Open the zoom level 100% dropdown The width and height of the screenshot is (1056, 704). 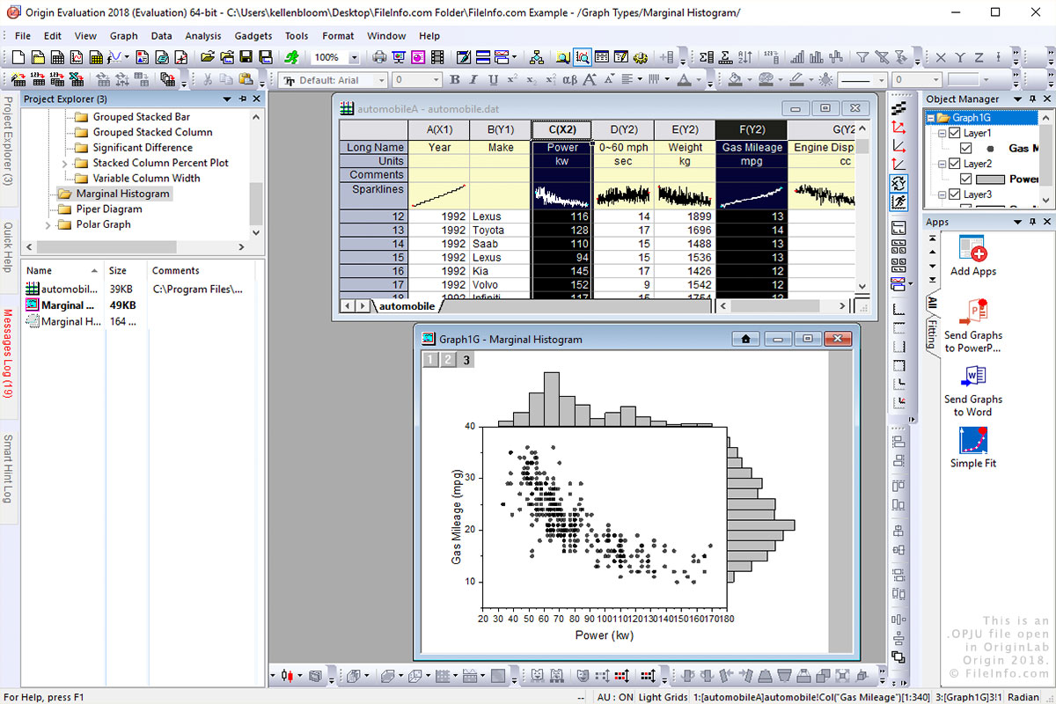pyautogui.click(x=354, y=57)
